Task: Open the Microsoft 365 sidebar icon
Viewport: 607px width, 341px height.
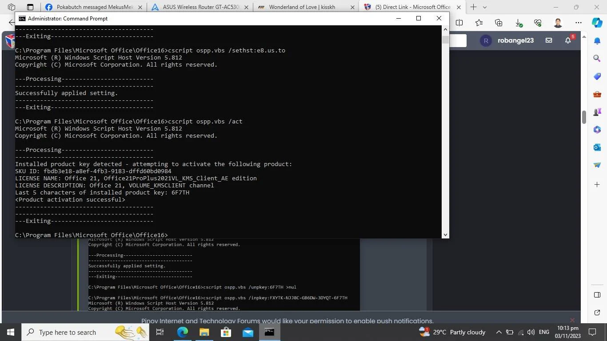Action: point(597,129)
